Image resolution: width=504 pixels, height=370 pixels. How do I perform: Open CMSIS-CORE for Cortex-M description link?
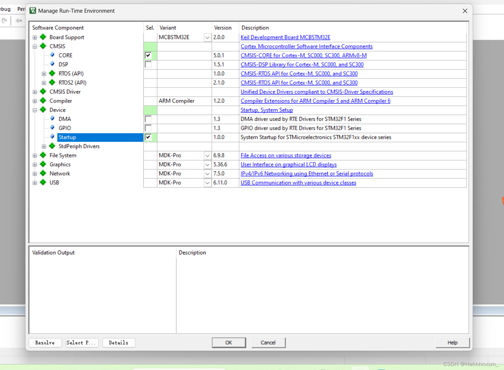(303, 56)
